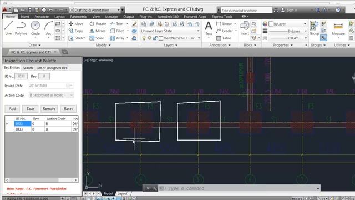Toggle the layer lock icon
355x200 pixels.
(155, 38)
